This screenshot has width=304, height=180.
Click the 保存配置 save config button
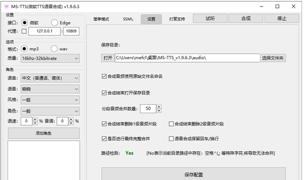pyautogui.click(x=194, y=175)
